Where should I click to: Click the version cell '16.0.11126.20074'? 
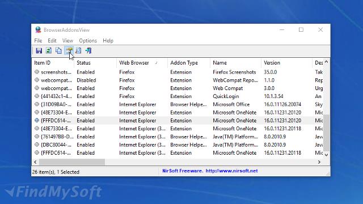tap(282, 104)
